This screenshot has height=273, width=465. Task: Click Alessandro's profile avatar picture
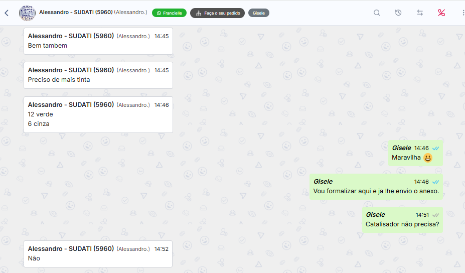point(27,13)
